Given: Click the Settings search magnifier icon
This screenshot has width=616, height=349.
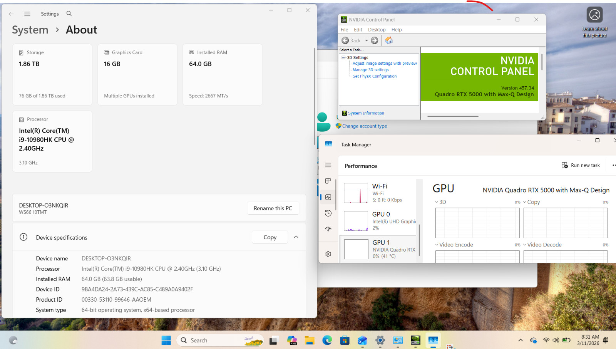Looking at the screenshot, I should click(x=69, y=13).
